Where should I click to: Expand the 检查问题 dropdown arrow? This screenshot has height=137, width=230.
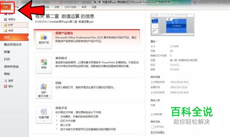tap(44, 121)
